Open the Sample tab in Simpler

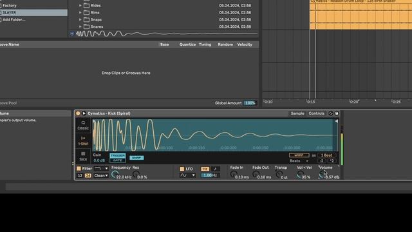click(297, 113)
